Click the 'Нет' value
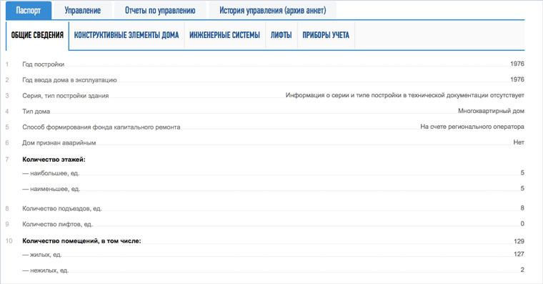Viewport: 543px width, 284px height. 519,142
